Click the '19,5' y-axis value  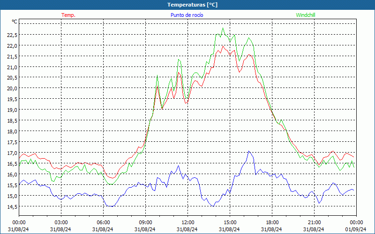coord(12,99)
